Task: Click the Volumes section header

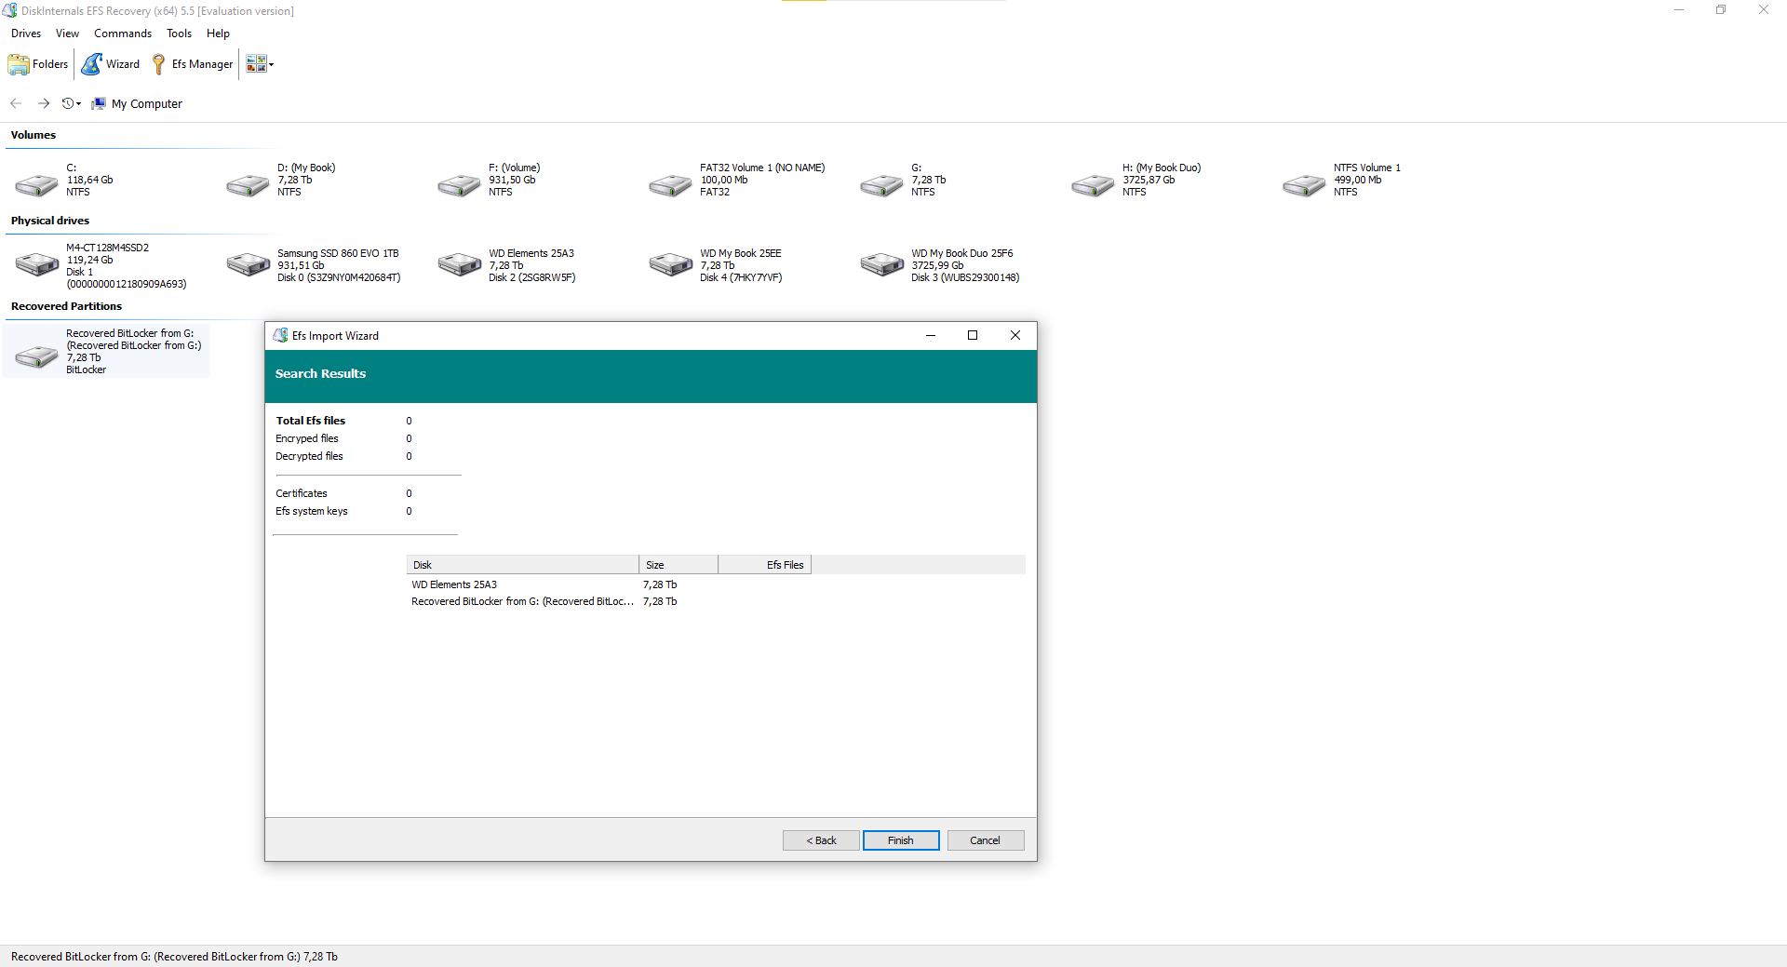Action: 34,135
